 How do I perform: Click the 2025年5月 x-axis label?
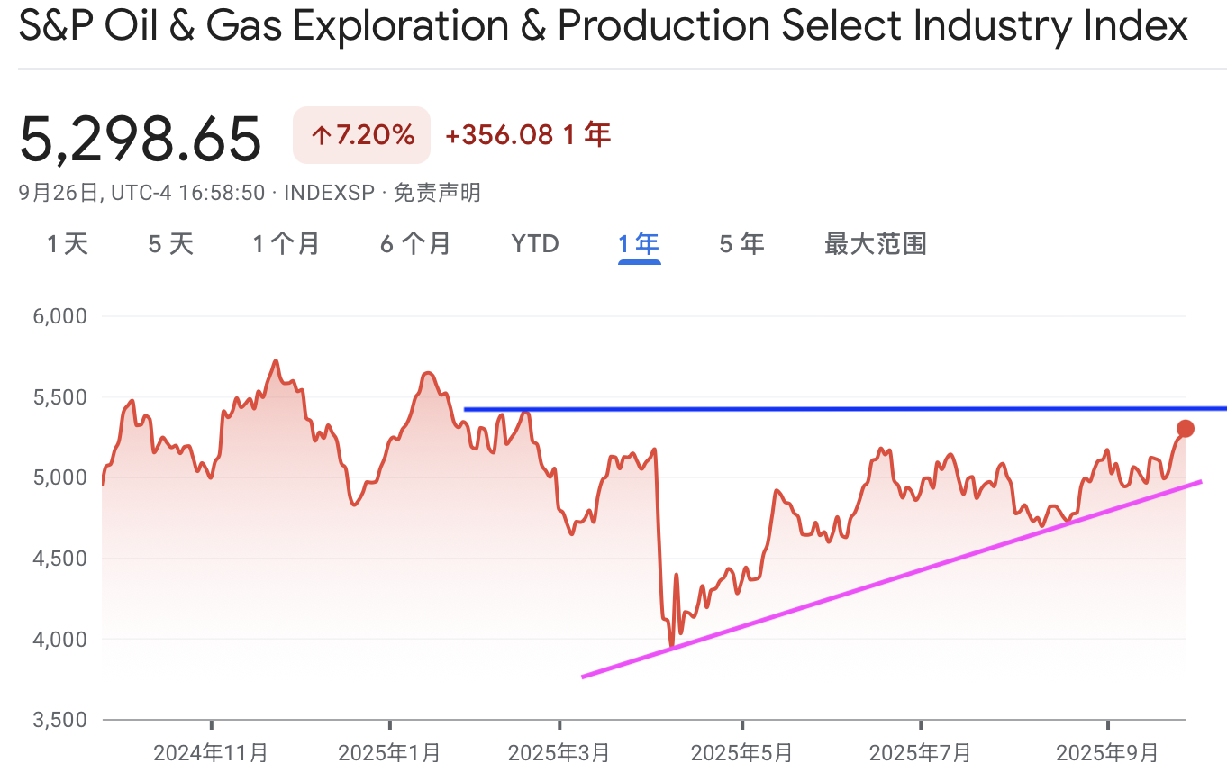click(x=742, y=752)
